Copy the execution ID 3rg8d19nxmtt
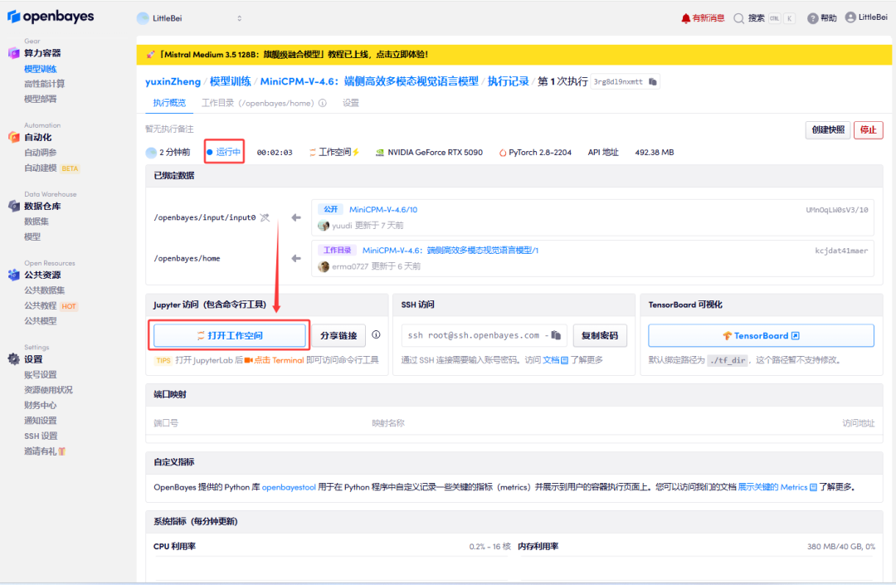Viewport: 896px width, 585px height. [x=653, y=81]
